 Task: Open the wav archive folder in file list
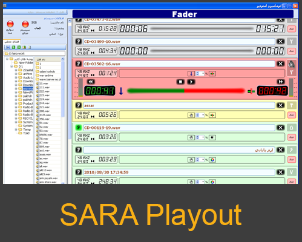point(45,76)
